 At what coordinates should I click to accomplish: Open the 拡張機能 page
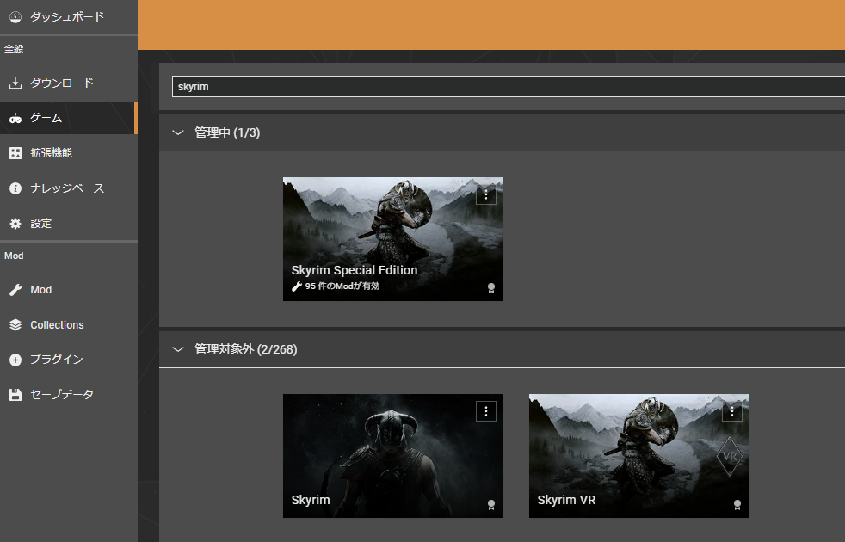pos(69,153)
